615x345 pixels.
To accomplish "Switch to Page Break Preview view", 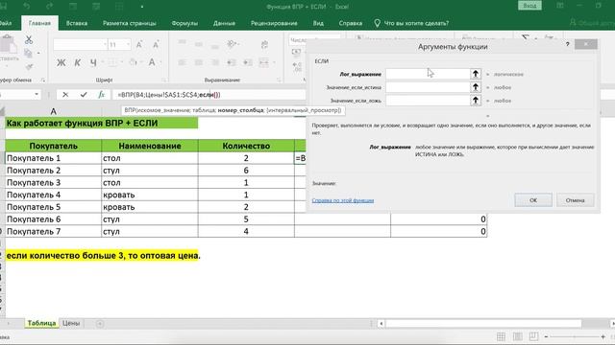I will (x=534, y=336).
